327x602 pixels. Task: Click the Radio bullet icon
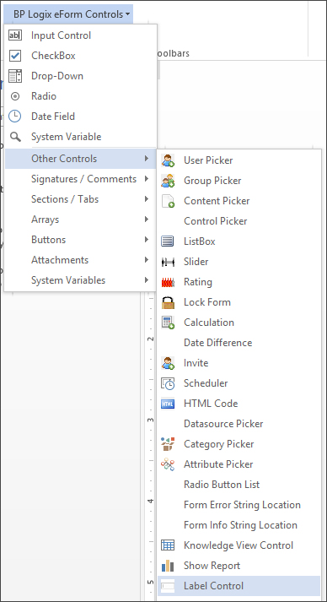[x=15, y=96]
